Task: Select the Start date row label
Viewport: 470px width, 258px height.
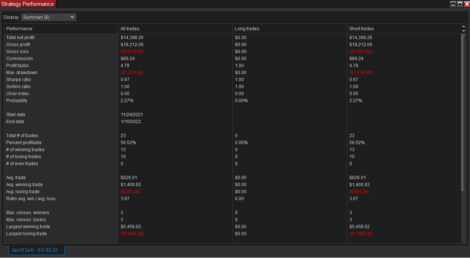Action: click(x=16, y=115)
